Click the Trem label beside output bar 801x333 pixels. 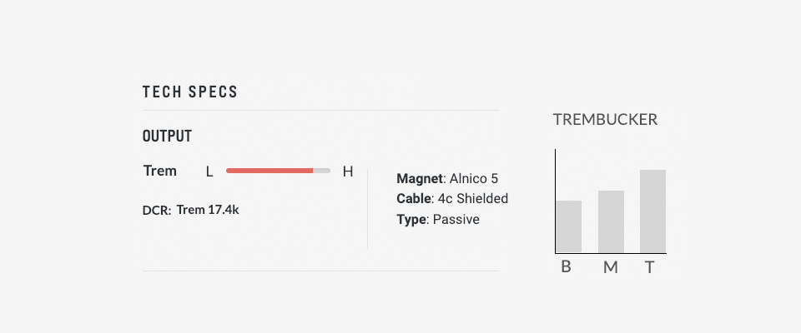[x=160, y=171]
